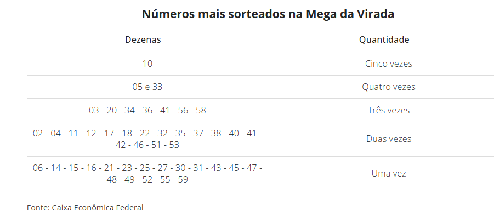Click number 03 in the dezenas list
494x222 pixels.
(94, 110)
